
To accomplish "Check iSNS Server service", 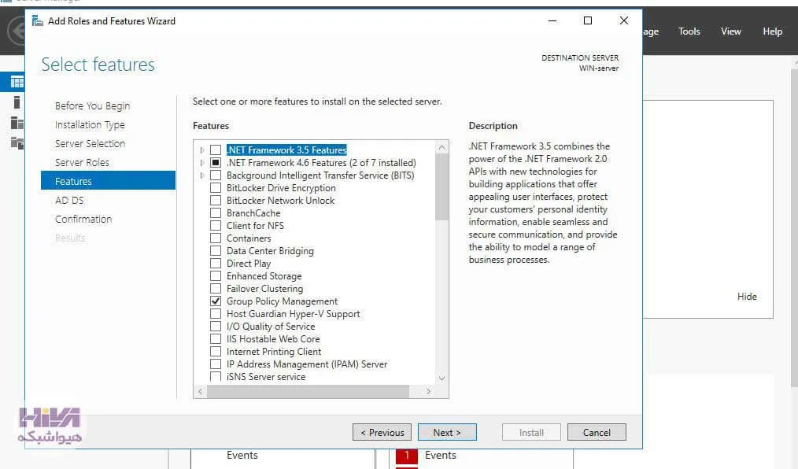I will click(x=216, y=376).
